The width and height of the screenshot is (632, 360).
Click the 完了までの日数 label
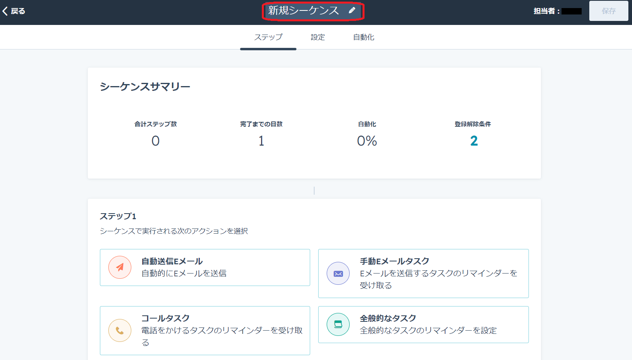261,124
